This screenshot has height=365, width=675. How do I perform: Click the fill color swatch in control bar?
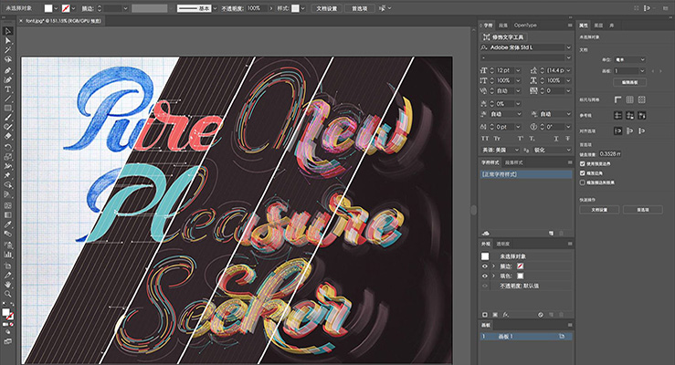pos(48,7)
